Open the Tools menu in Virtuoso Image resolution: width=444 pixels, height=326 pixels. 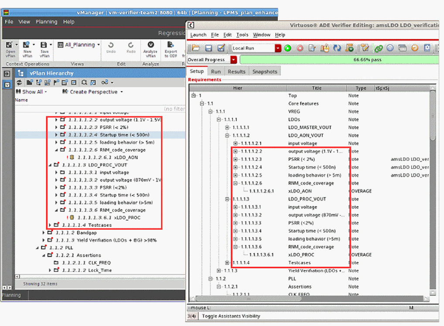(242, 35)
